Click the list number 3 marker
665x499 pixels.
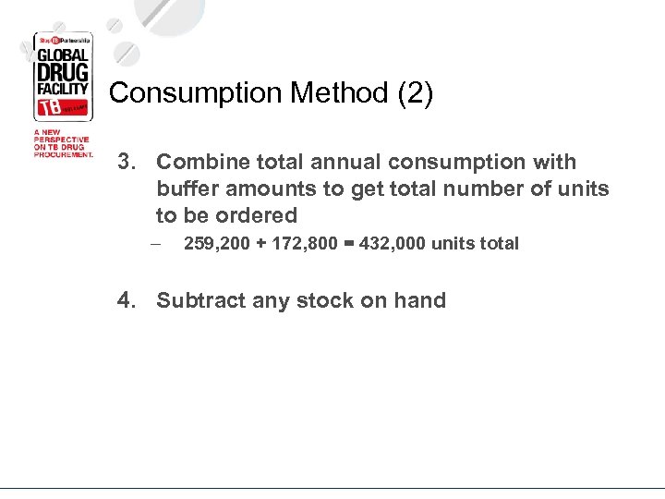pos(127,163)
